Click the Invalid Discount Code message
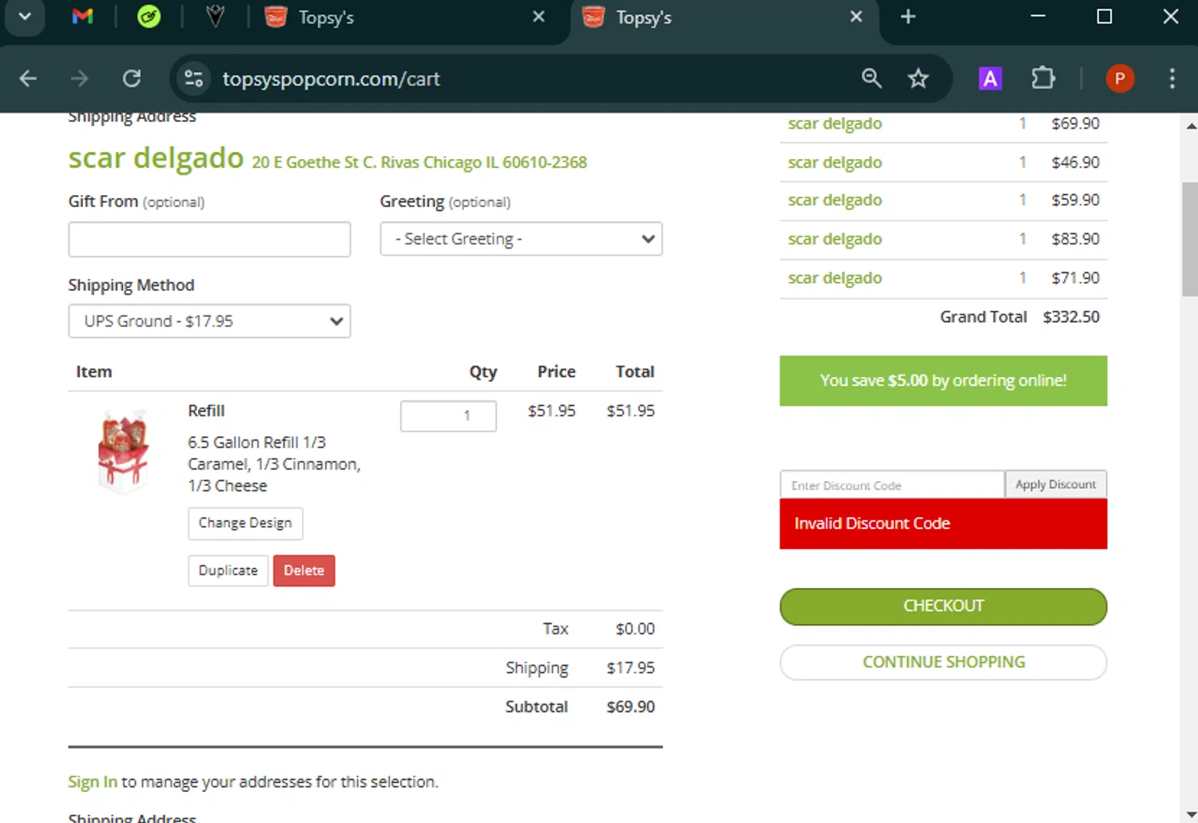This screenshot has height=823, width=1198. pyautogui.click(x=943, y=524)
